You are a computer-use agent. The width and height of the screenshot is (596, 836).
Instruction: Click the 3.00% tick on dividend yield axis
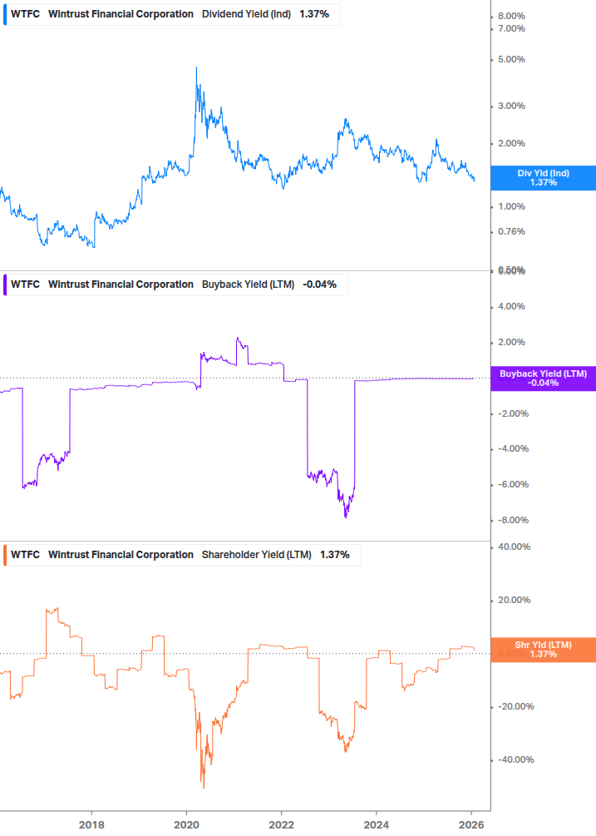(x=511, y=106)
